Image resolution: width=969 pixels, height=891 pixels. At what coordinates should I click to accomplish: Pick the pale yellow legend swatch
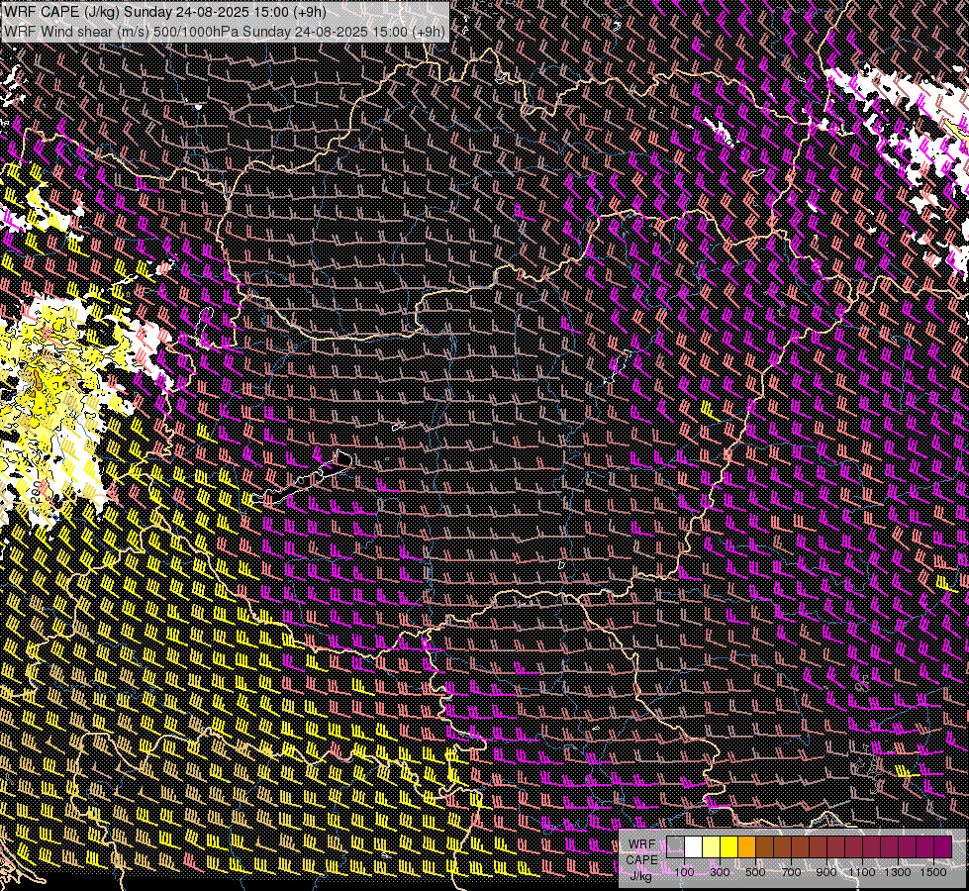point(712,846)
